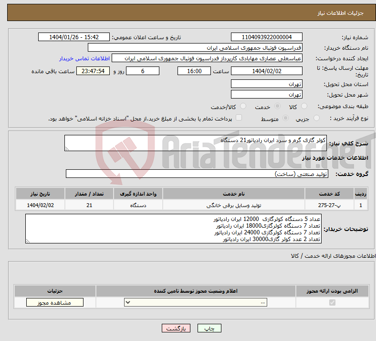Click the 16:00 time field

[194, 71]
